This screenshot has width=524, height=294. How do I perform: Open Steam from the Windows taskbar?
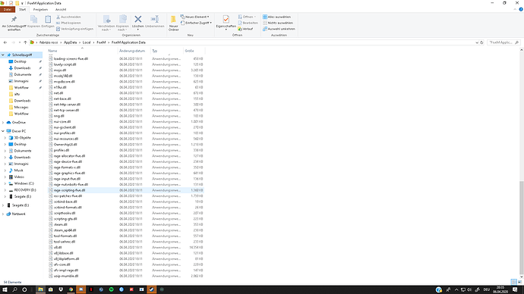151,289
